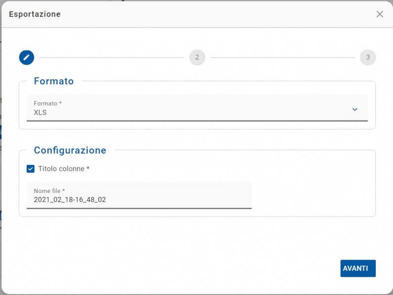Click the 2021_02_18-16_48_02 filename text
The height and width of the screenshot is (295, 393).
(70, 200)
